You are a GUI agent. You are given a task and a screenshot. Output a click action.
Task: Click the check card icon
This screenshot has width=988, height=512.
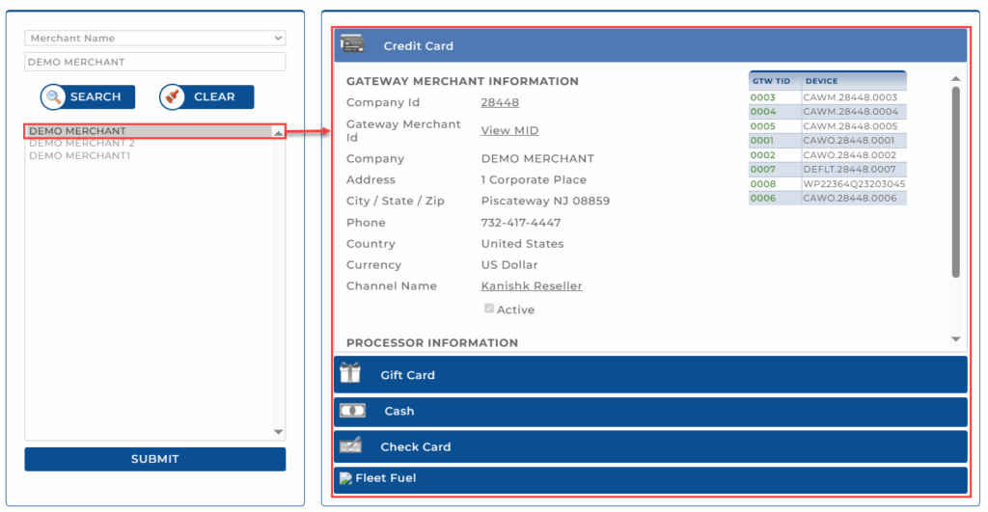[x=350, y=445]
